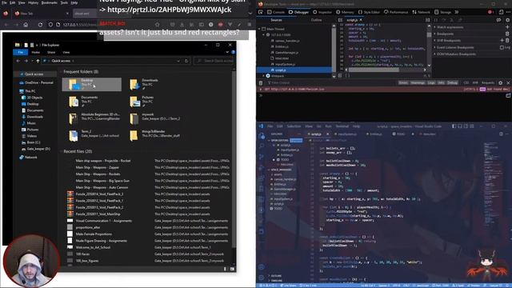The width and height of the screenshot is (512, 288).
Task: Clear the web console with trash icon
Action: (261, 83)
